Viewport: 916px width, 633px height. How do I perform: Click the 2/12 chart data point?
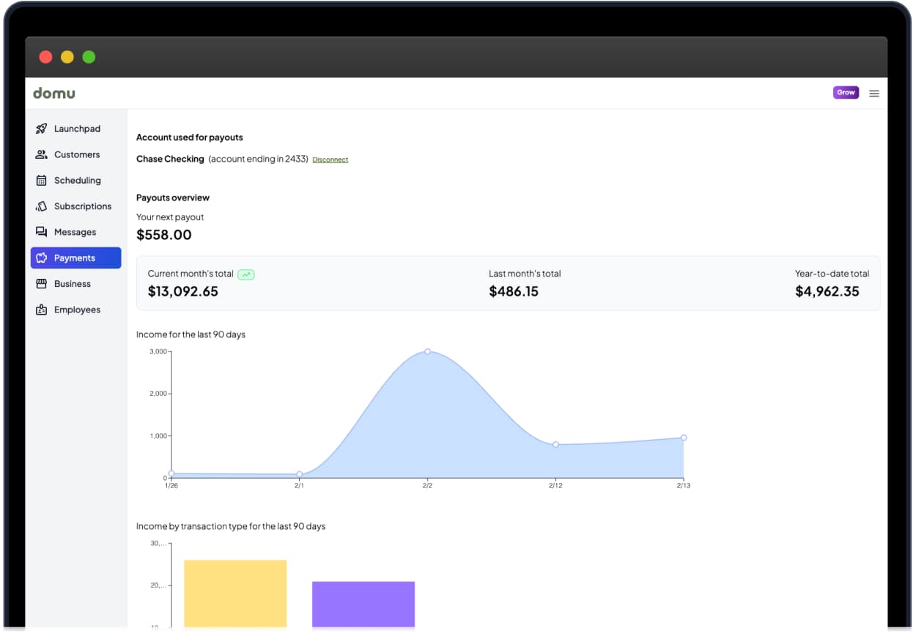555,444
